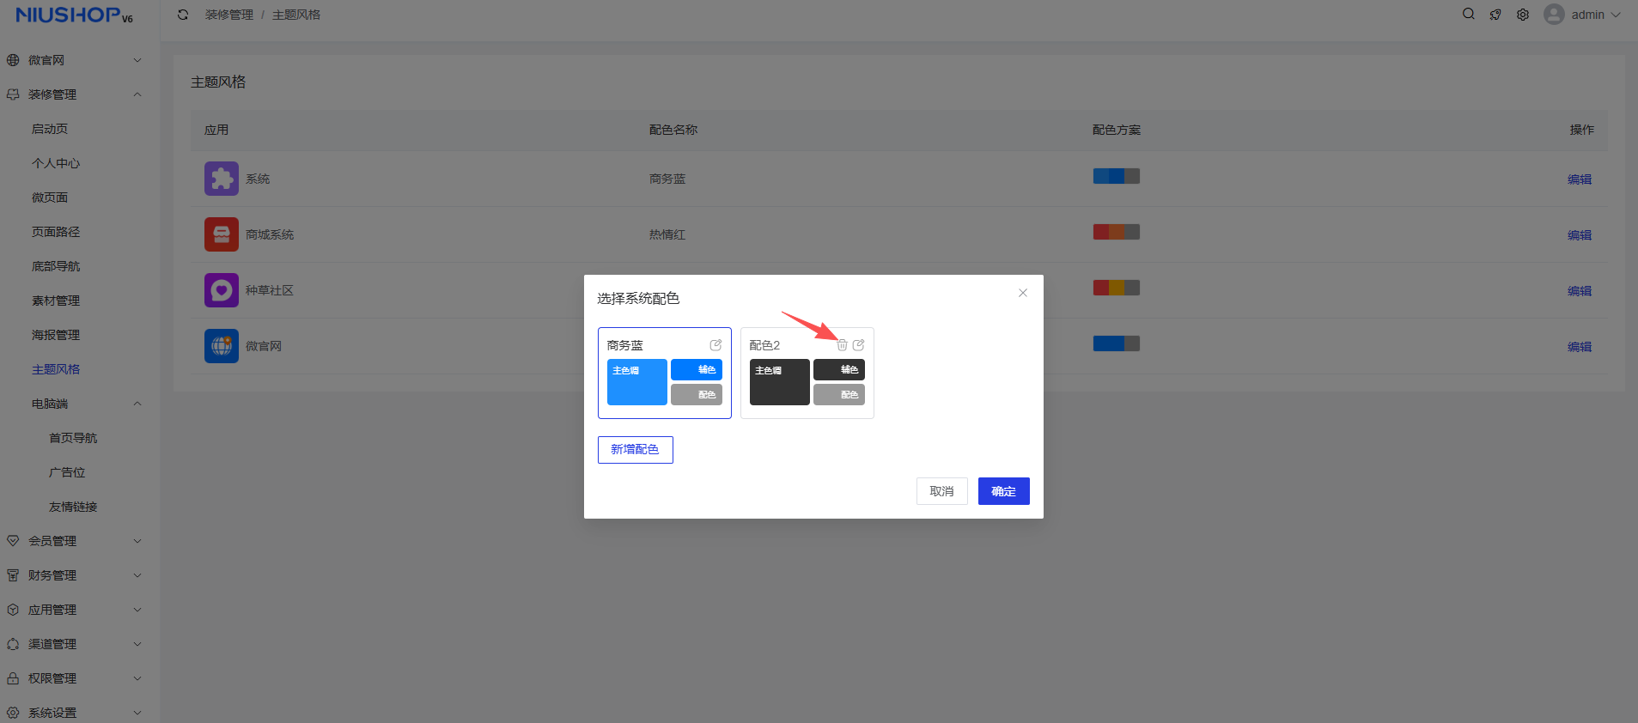Image resolution: width=1638 pixels, height=723 pixels.
Task: Click the 新增配色 button
Action: pyautogui.click(x=635, y=450)
